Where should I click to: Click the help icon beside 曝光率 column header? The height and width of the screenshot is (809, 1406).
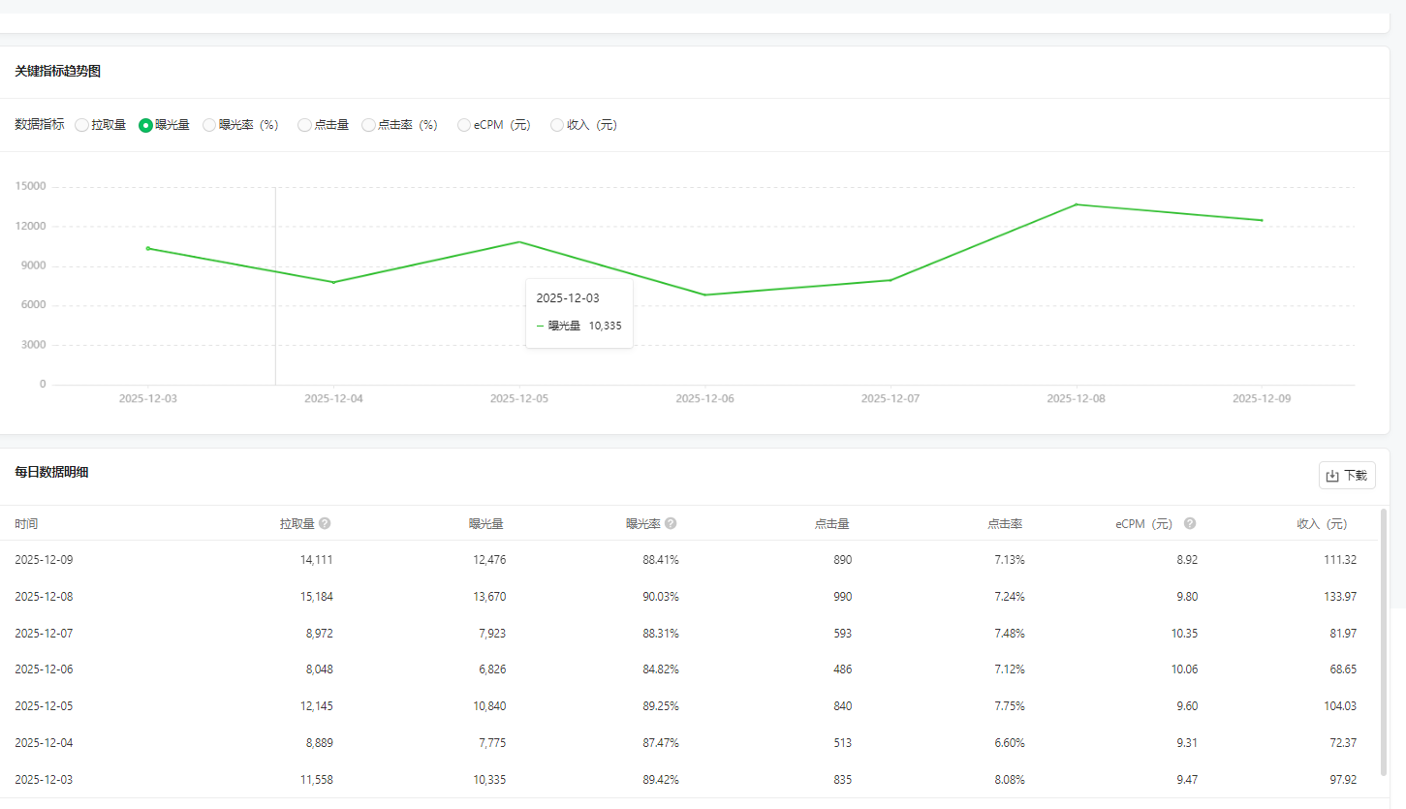click(x=671, y=523)
